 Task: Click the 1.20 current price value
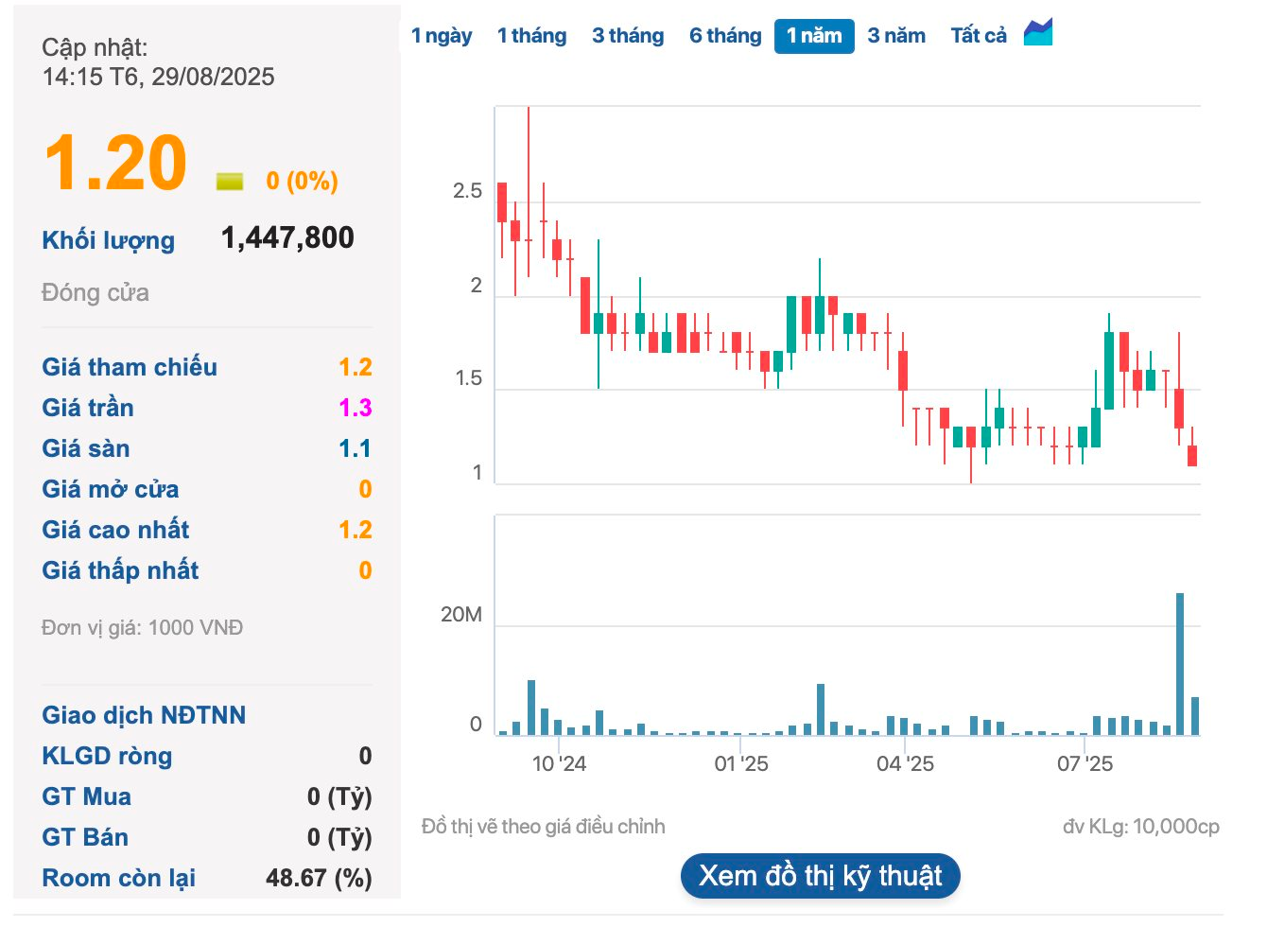pos(115,164)
